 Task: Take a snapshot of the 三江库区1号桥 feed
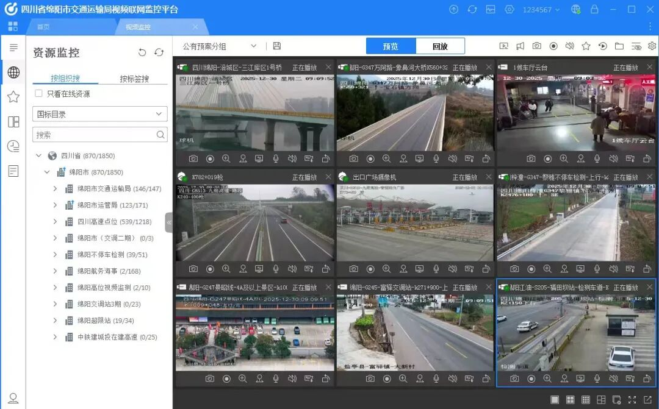tap(193, 158)
